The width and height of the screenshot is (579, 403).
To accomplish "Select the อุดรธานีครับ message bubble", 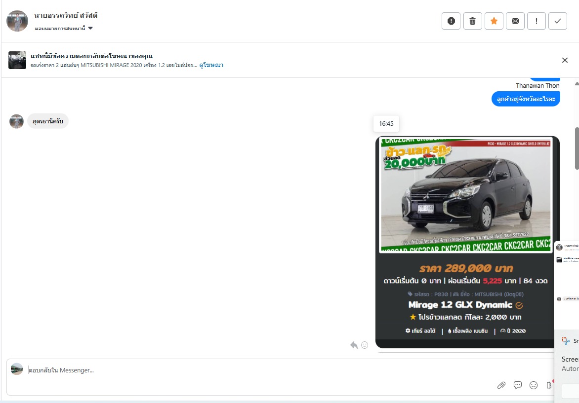I will point(47,121).
